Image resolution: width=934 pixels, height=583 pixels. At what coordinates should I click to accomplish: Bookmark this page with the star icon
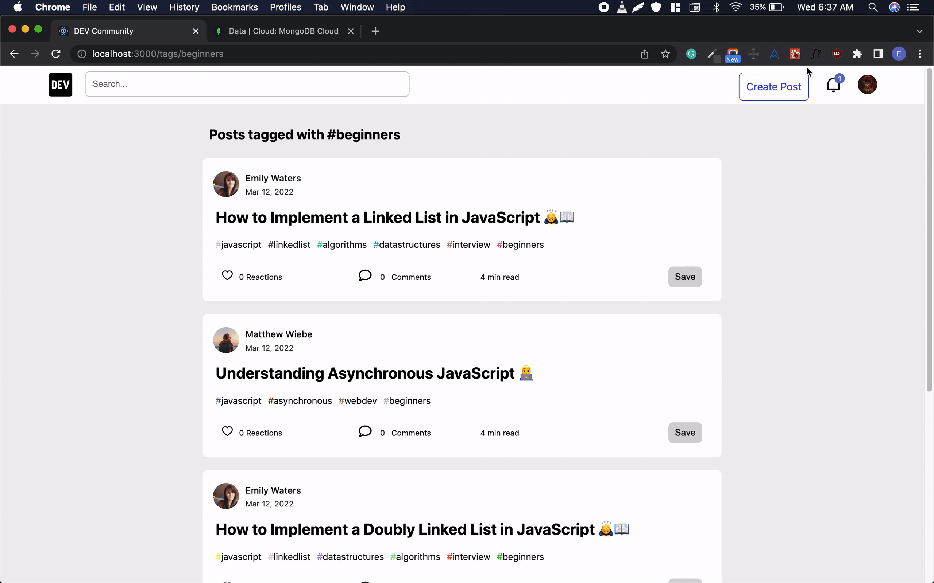tap(665, 54)
